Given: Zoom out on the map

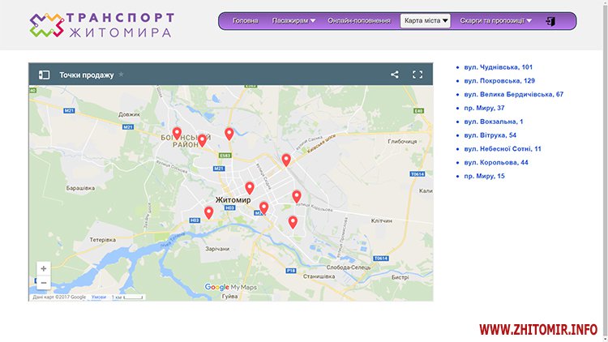Looking at the screenshot, I should click(x=44, y=283).
